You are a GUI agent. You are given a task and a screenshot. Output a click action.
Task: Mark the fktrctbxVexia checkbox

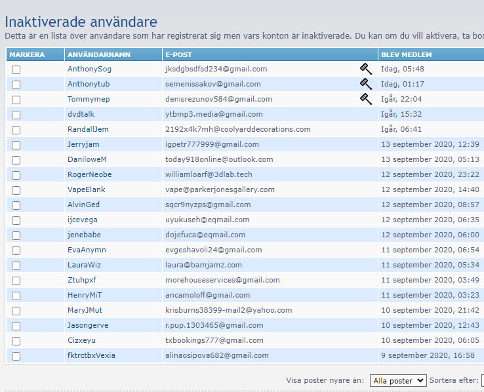[16, 356]
